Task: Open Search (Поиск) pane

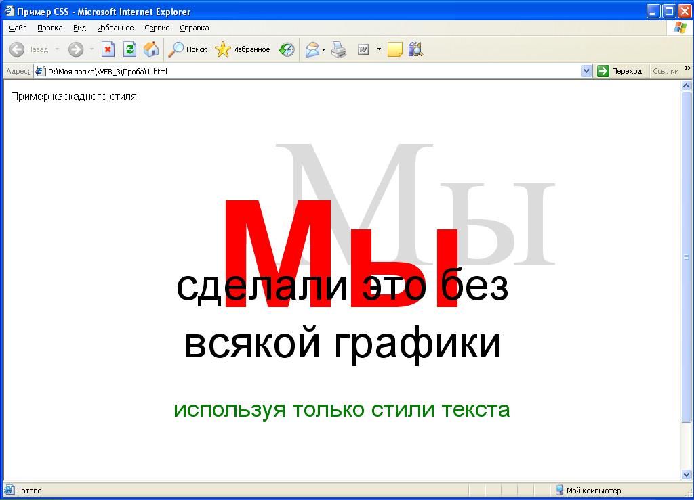Action: (188, 49)
